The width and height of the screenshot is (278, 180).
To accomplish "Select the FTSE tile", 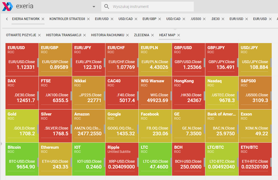I will (x=55, y=93).
